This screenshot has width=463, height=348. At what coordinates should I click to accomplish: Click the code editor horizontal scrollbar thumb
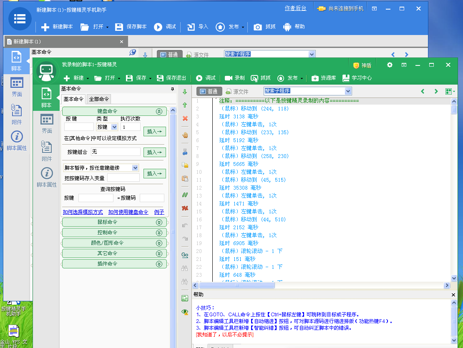237,285
